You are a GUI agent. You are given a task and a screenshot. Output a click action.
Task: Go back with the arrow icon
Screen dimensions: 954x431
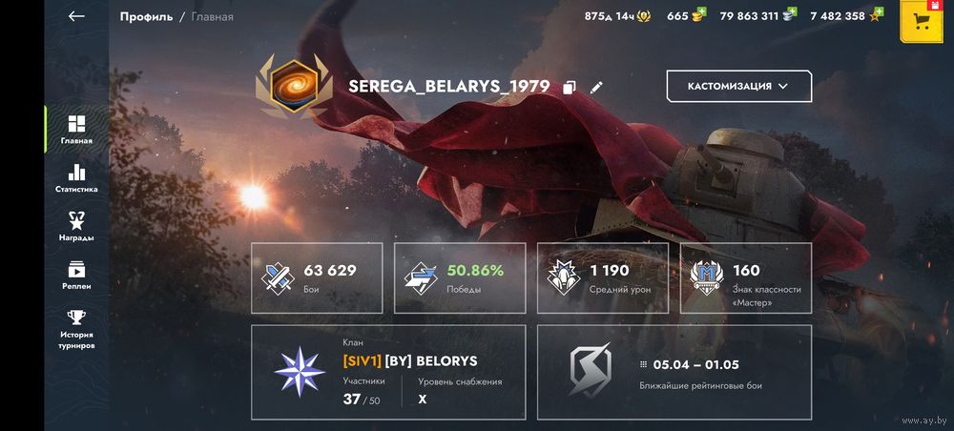[x=76, y=16]
